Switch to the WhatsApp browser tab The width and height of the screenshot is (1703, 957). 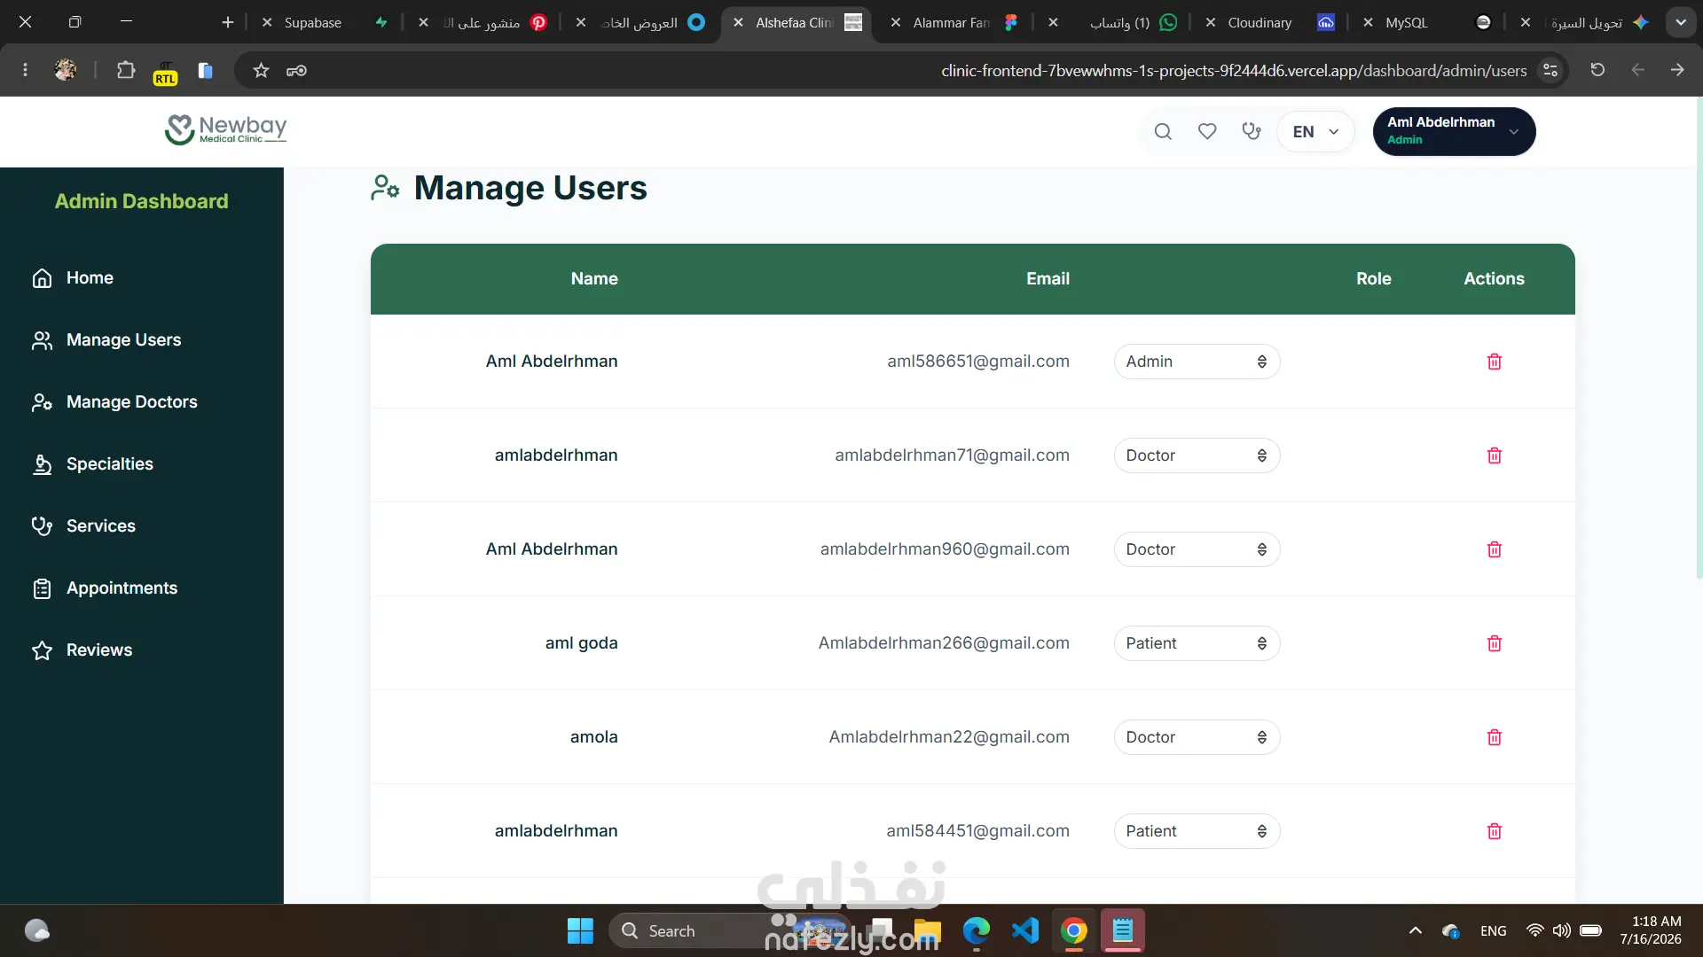[x=1113, y=22]
